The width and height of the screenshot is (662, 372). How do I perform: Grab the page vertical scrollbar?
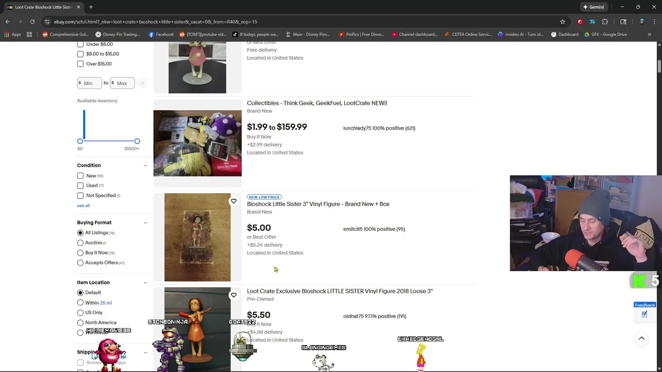coord(659,66)
